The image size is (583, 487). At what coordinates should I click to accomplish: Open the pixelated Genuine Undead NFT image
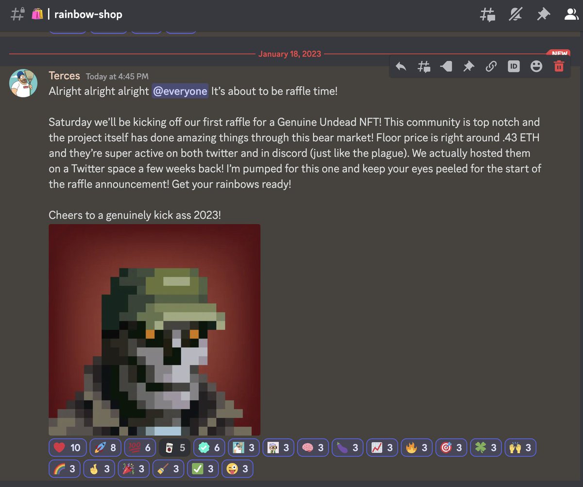tap(154, 330)
